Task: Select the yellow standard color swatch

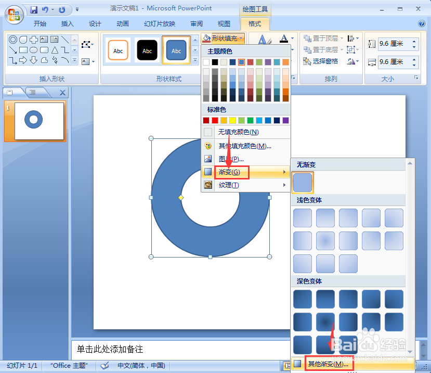Action: pyautogui.click(x=232, y=120)
